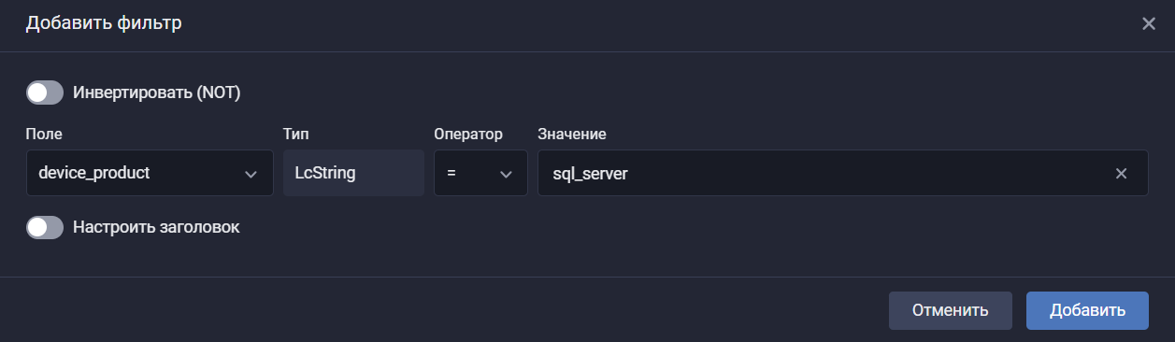Click the Добавить button

pos(1087,310)
